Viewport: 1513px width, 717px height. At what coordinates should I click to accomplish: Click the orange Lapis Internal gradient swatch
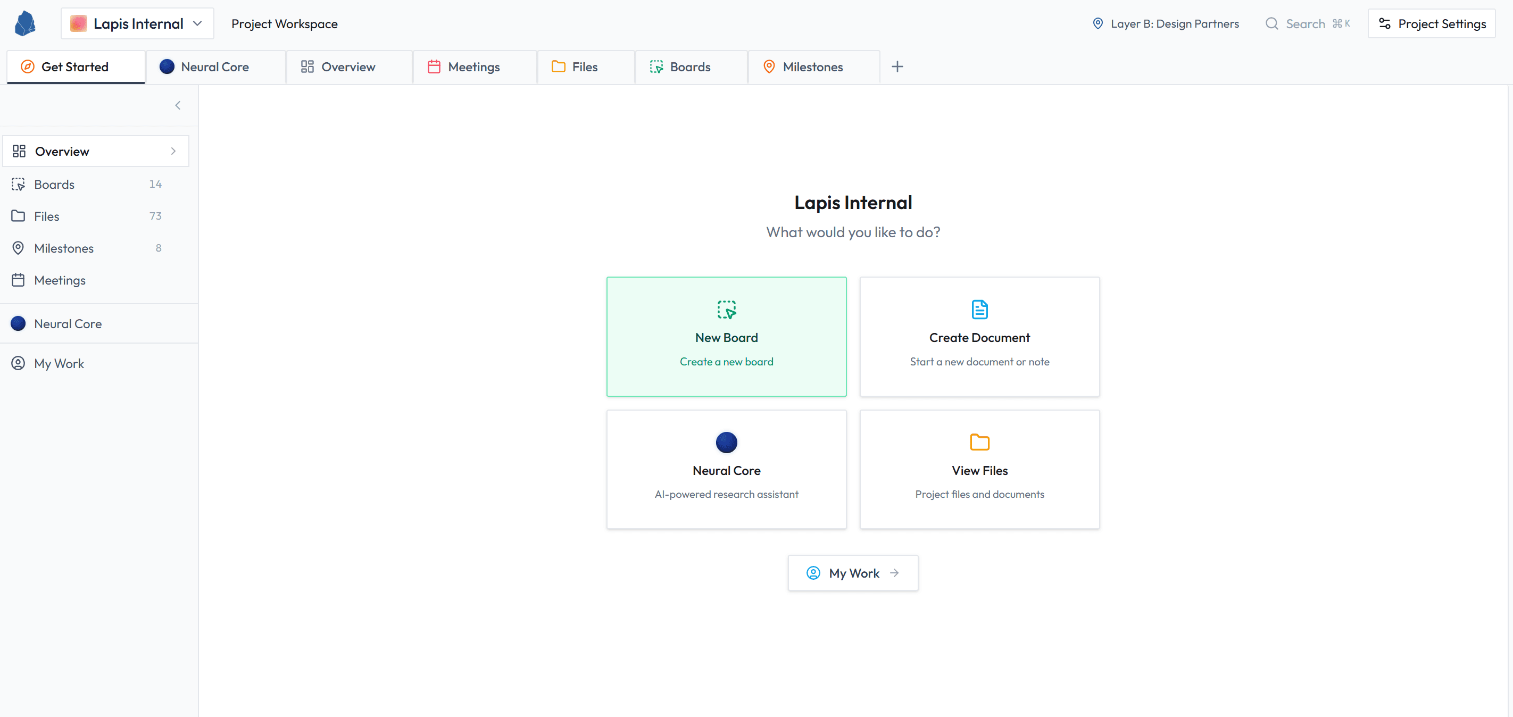[78, 23]
